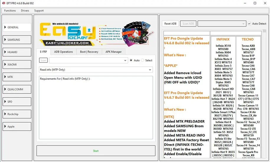Click the 'Infinix Hot 8' entry
The image size is (270, 162).
click(x=223, y=122)
